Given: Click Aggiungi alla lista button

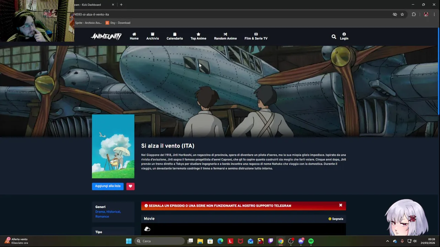Looking at the screenshot, I should click(x=108, y=186).
